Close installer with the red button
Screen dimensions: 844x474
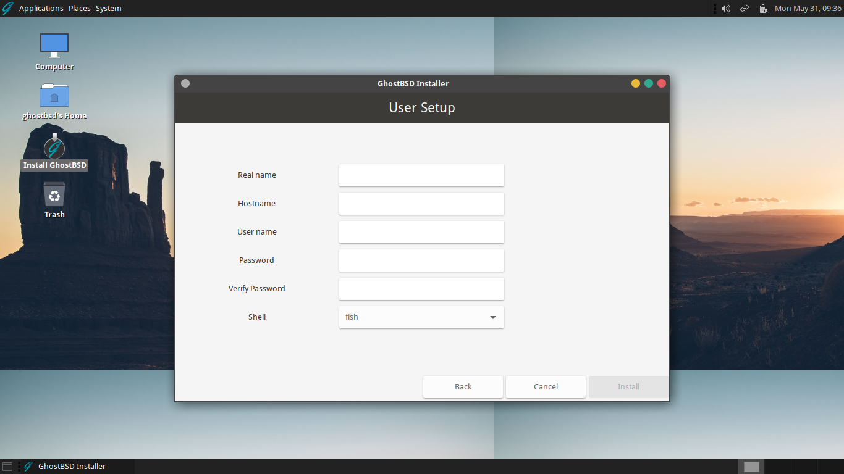coord(662,83)
